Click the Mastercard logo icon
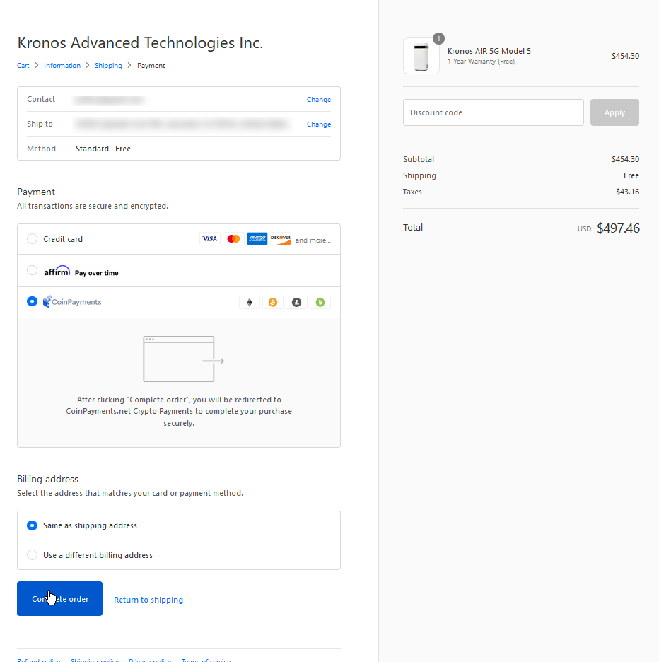 click(233, 239)
